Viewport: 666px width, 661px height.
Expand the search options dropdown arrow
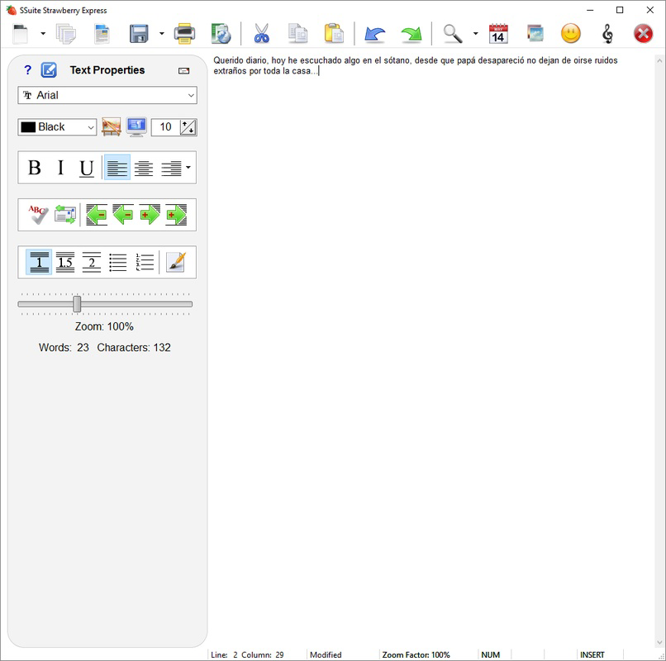(x=476, y=34)
